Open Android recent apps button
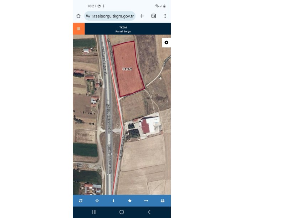Screen dimensions: 291x218 94,212
